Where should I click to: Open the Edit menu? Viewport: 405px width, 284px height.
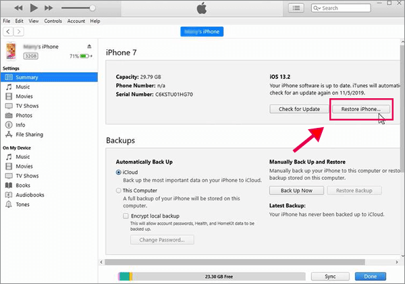(19, 21)
